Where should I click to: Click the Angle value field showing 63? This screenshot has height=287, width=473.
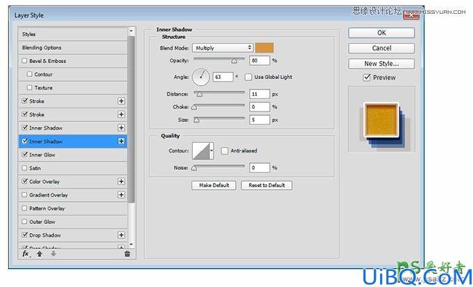(x=223, y=77)
